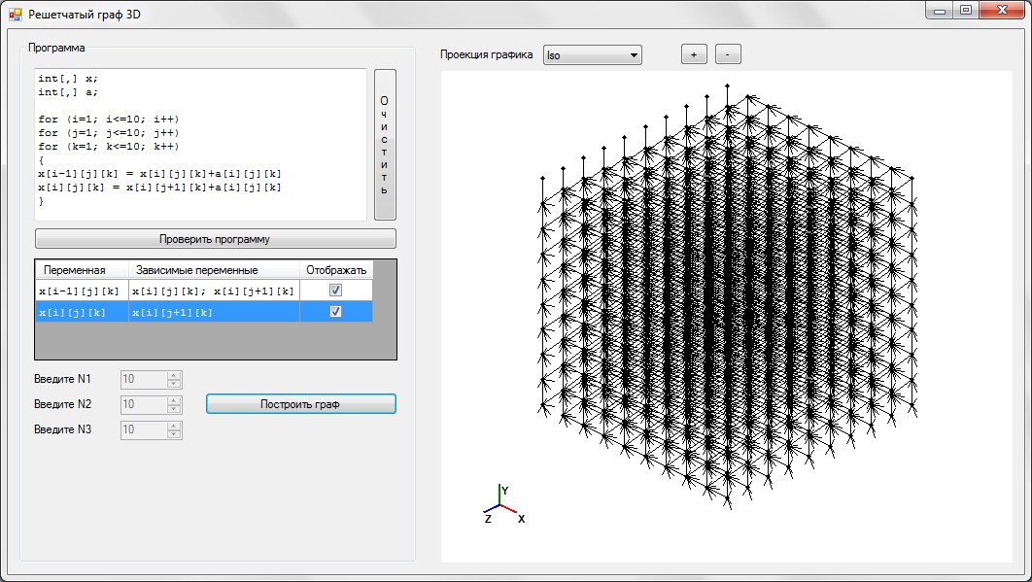Toggle Отображать checkbox for x[i-1][j][k]
The width and height of the screenshot is (1032, 582).
click(335, 291)
